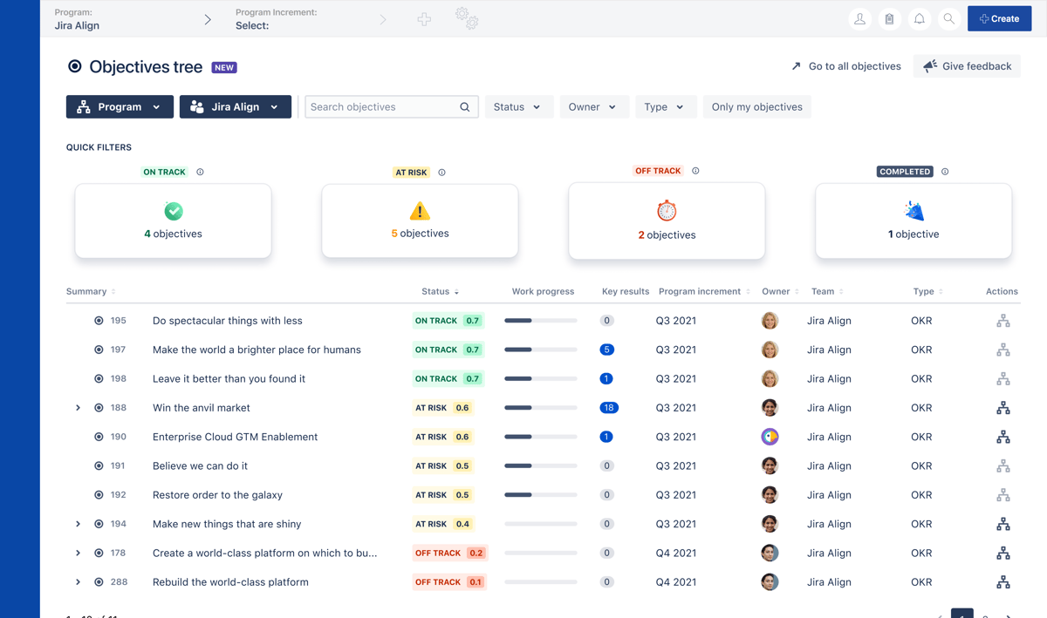Open the Type filter dropdown

[666, 107]
